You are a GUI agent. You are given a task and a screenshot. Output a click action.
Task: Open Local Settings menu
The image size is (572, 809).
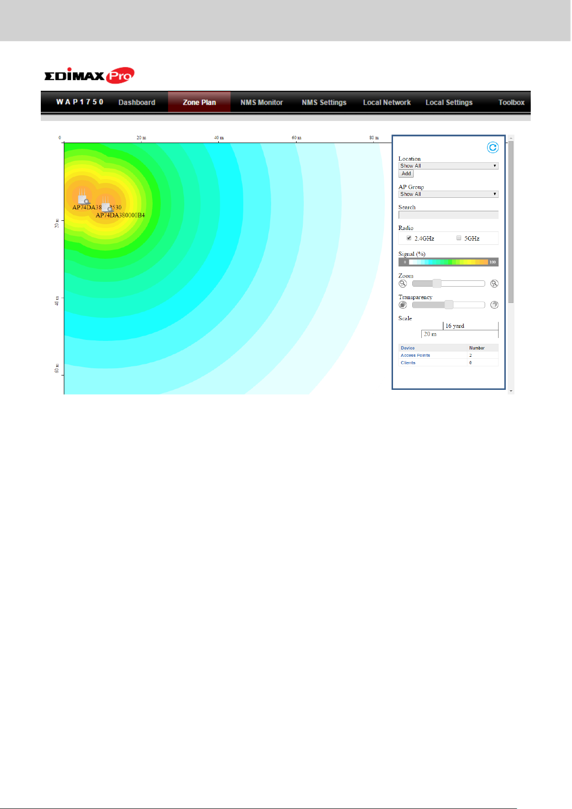449,102
